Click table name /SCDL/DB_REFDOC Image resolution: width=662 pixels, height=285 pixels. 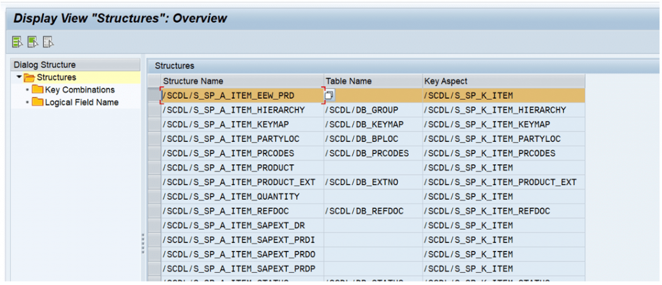pos(365,211)
